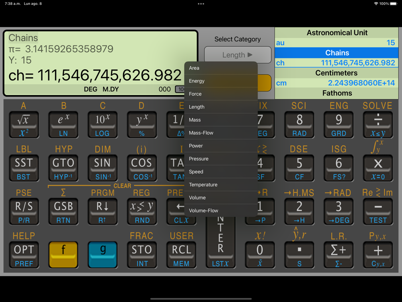This screenshot has height=302, width=402.
Task: Tap the M.DY date format indicator
Action: [111, 89]
